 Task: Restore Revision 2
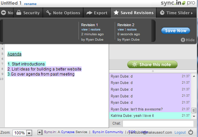131,30
